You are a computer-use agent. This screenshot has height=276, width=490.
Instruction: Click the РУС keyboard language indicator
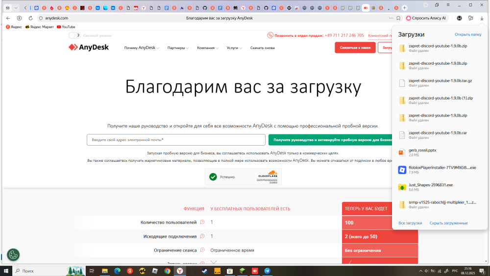click(455, 271)
